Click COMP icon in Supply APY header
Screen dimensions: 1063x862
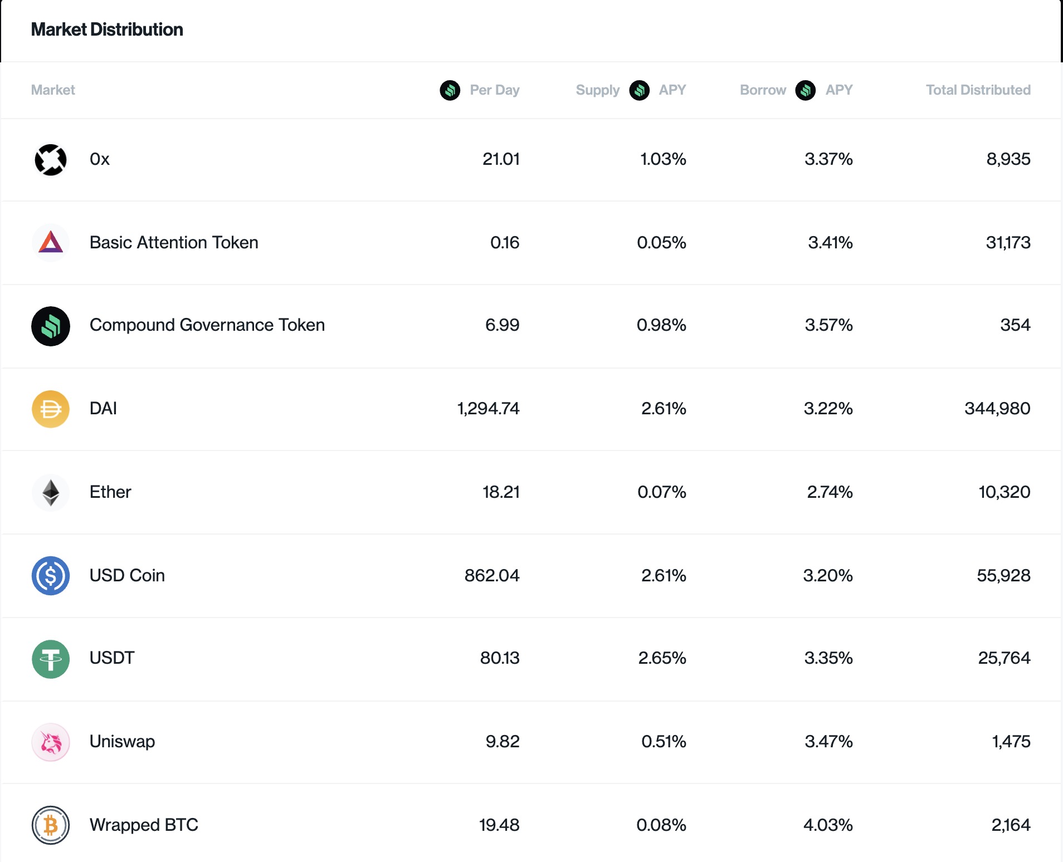(x=640, y=90)
